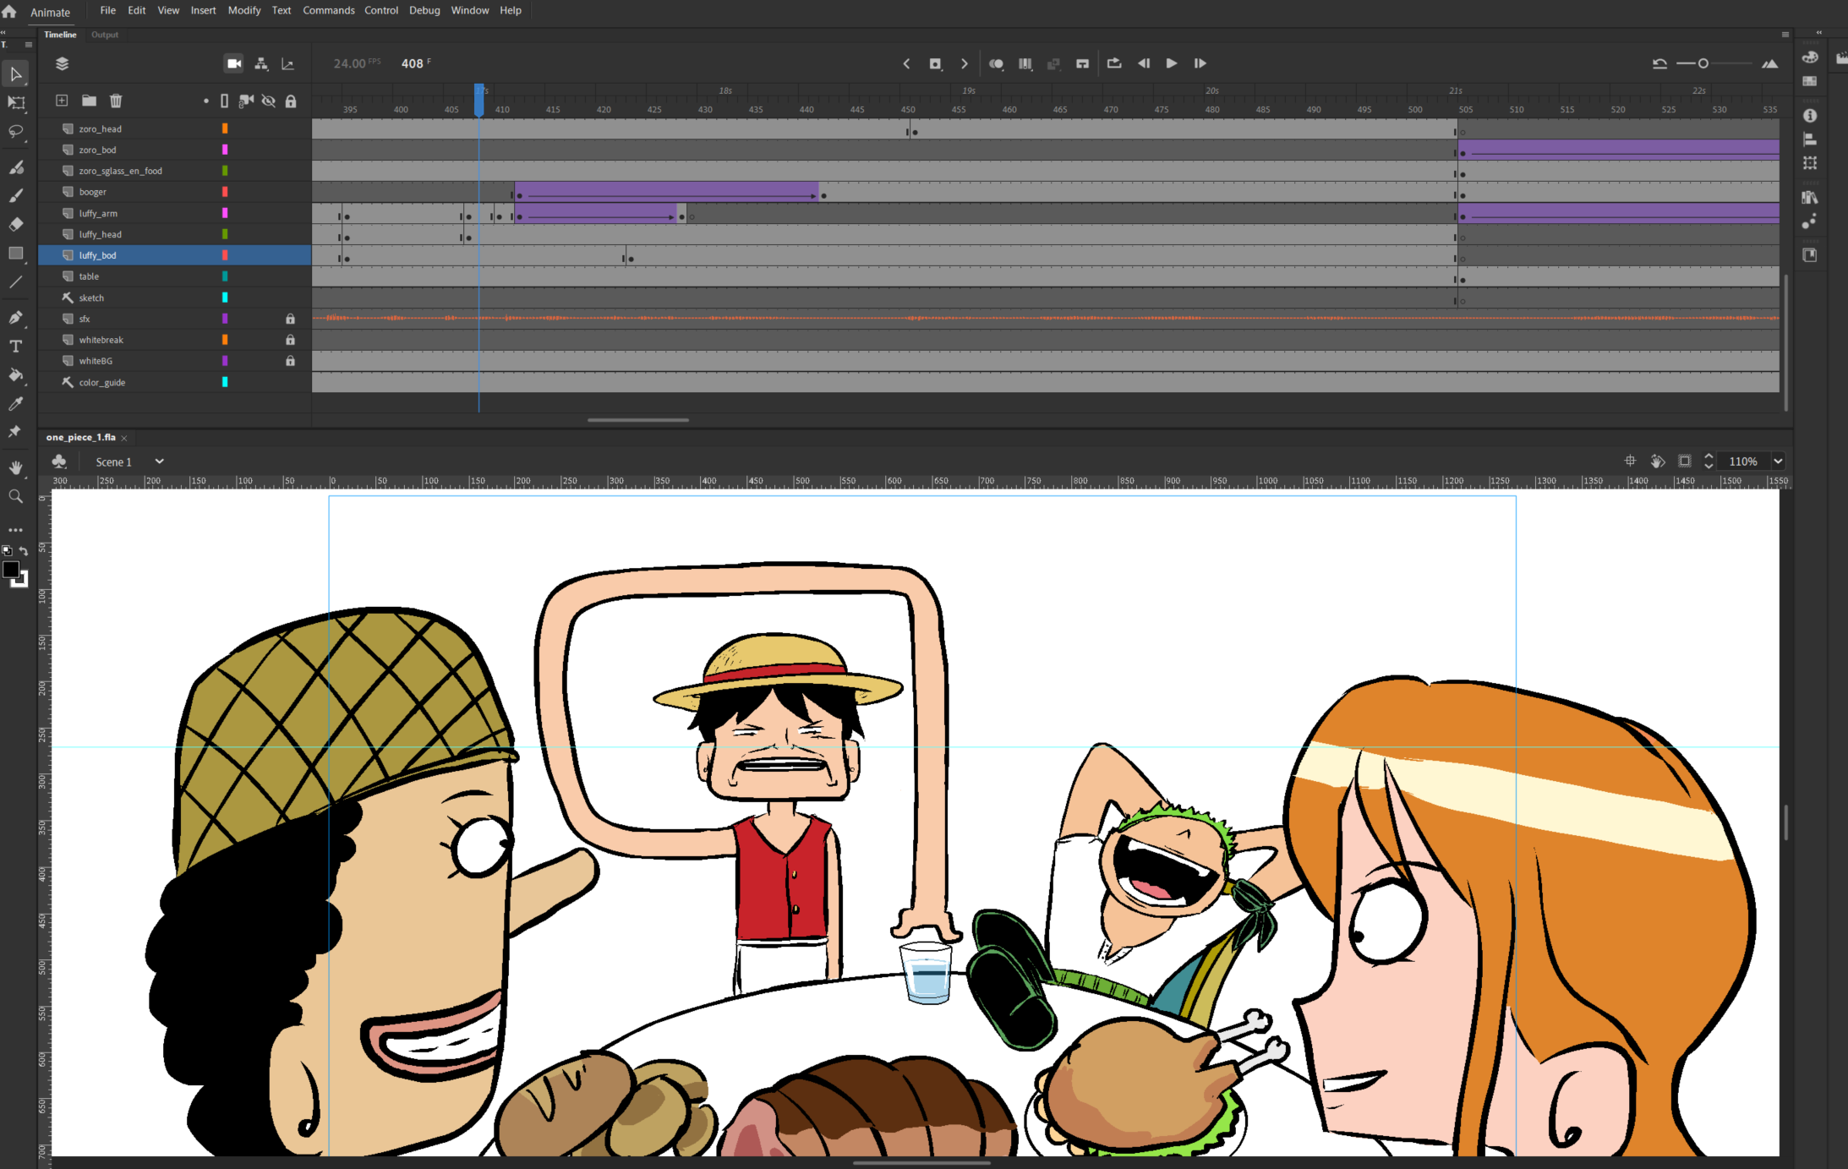Go to next keyframe

click(x=964, y=63)
